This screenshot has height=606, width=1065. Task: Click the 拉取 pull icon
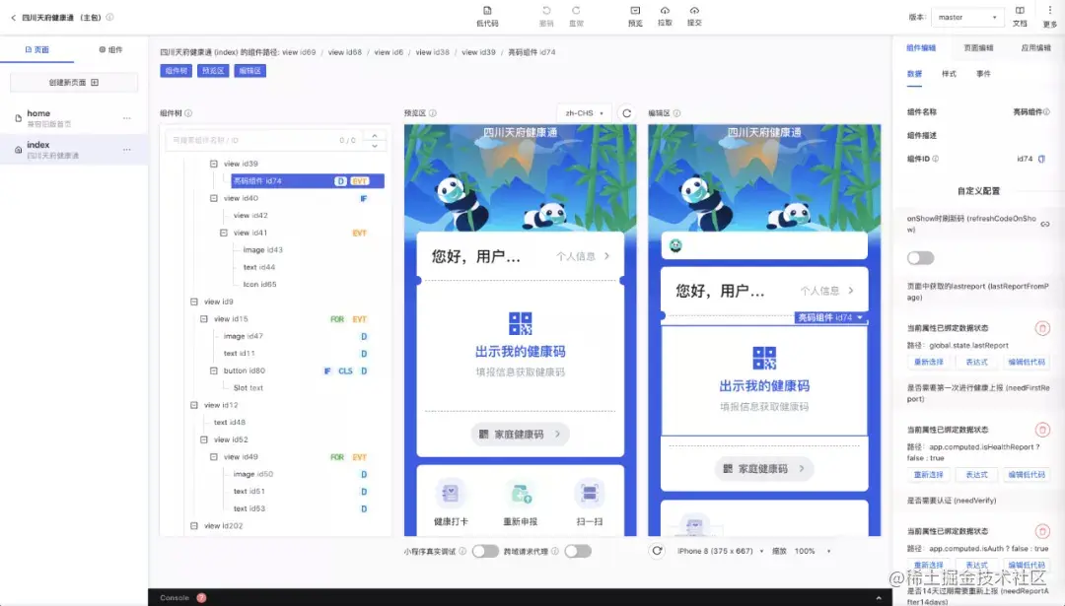tap(665, 14)
